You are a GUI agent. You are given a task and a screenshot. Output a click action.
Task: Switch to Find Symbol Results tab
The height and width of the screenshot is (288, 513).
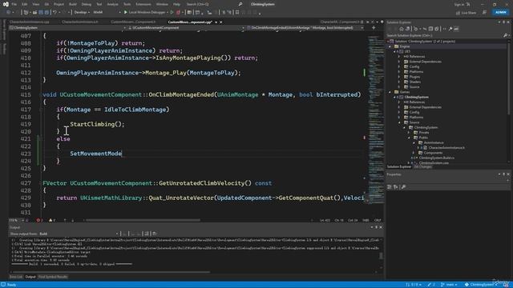(x=53, y=277)
